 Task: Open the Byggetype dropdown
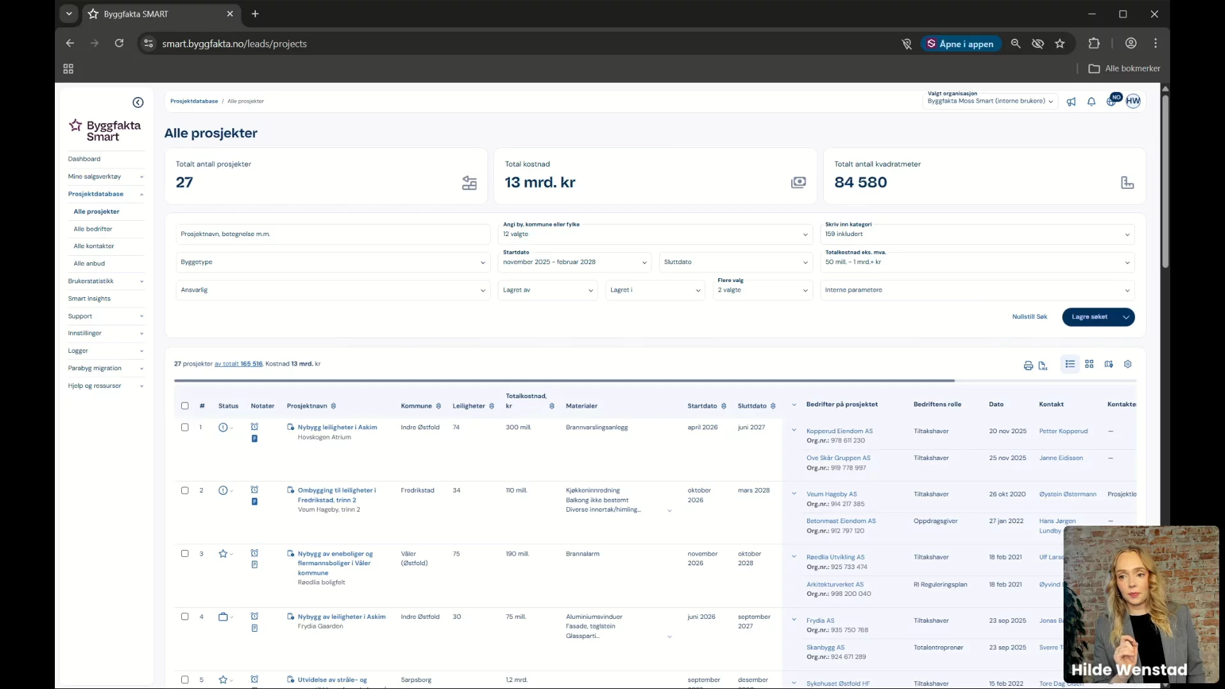pos(332,262)
